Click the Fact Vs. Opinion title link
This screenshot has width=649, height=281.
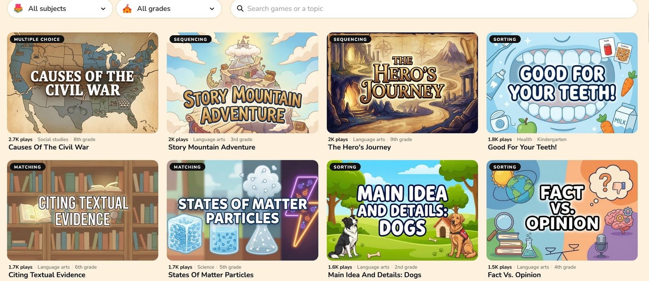514,275
